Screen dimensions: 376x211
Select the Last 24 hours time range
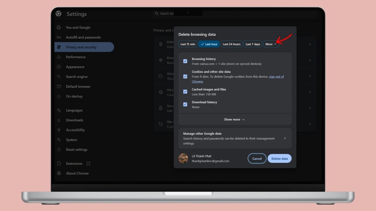232,44
